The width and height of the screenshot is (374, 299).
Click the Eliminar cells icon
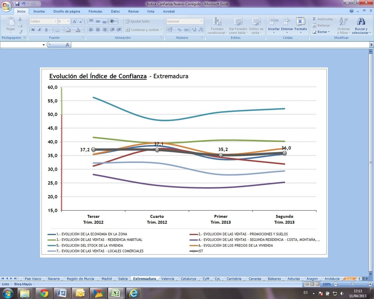click(x=287, y=21)
